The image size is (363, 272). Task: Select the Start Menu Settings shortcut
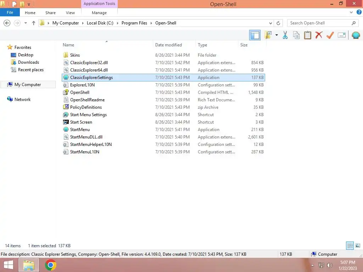(x=163, y=114)
